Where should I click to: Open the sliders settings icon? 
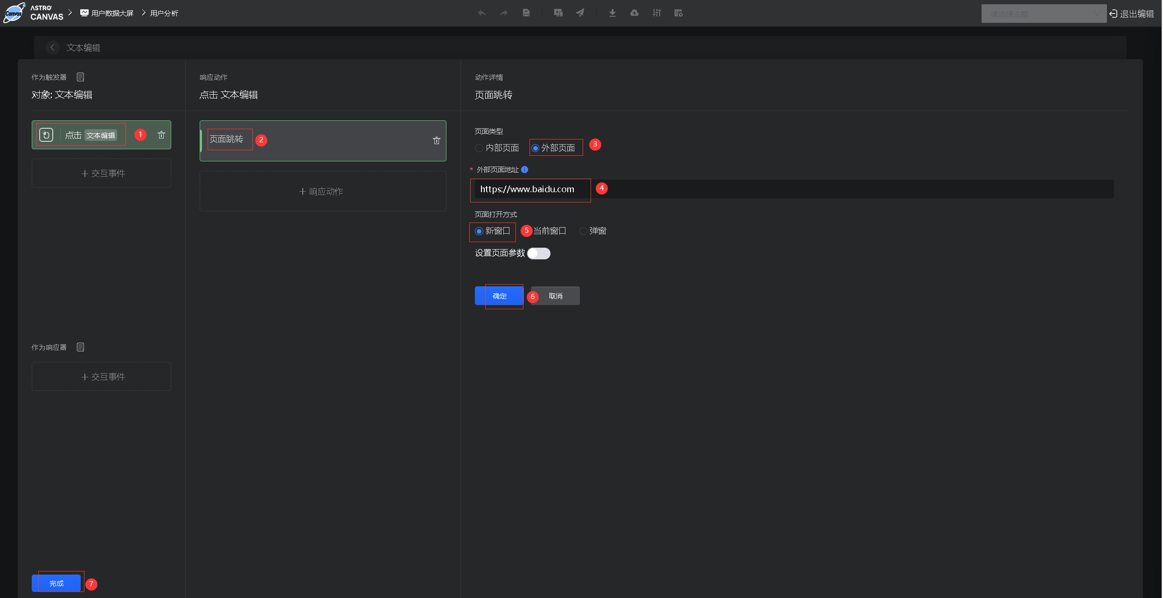point(656,13)
